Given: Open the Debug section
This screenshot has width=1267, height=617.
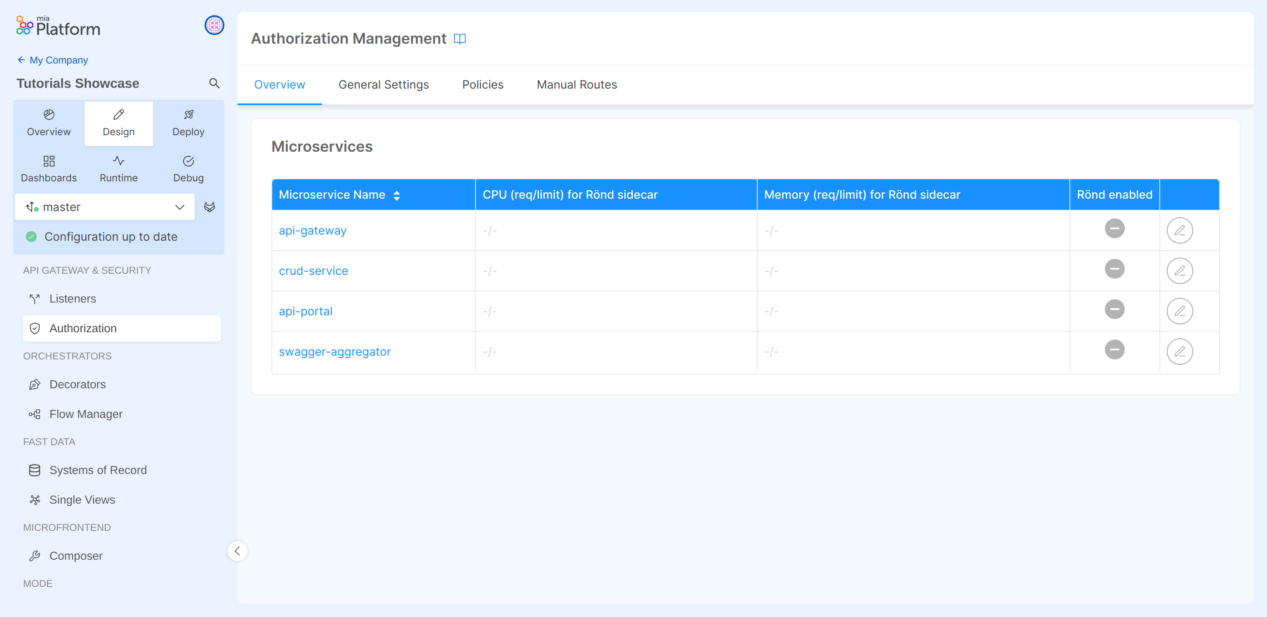Looking at the screenshot, I should pos(188,169).
